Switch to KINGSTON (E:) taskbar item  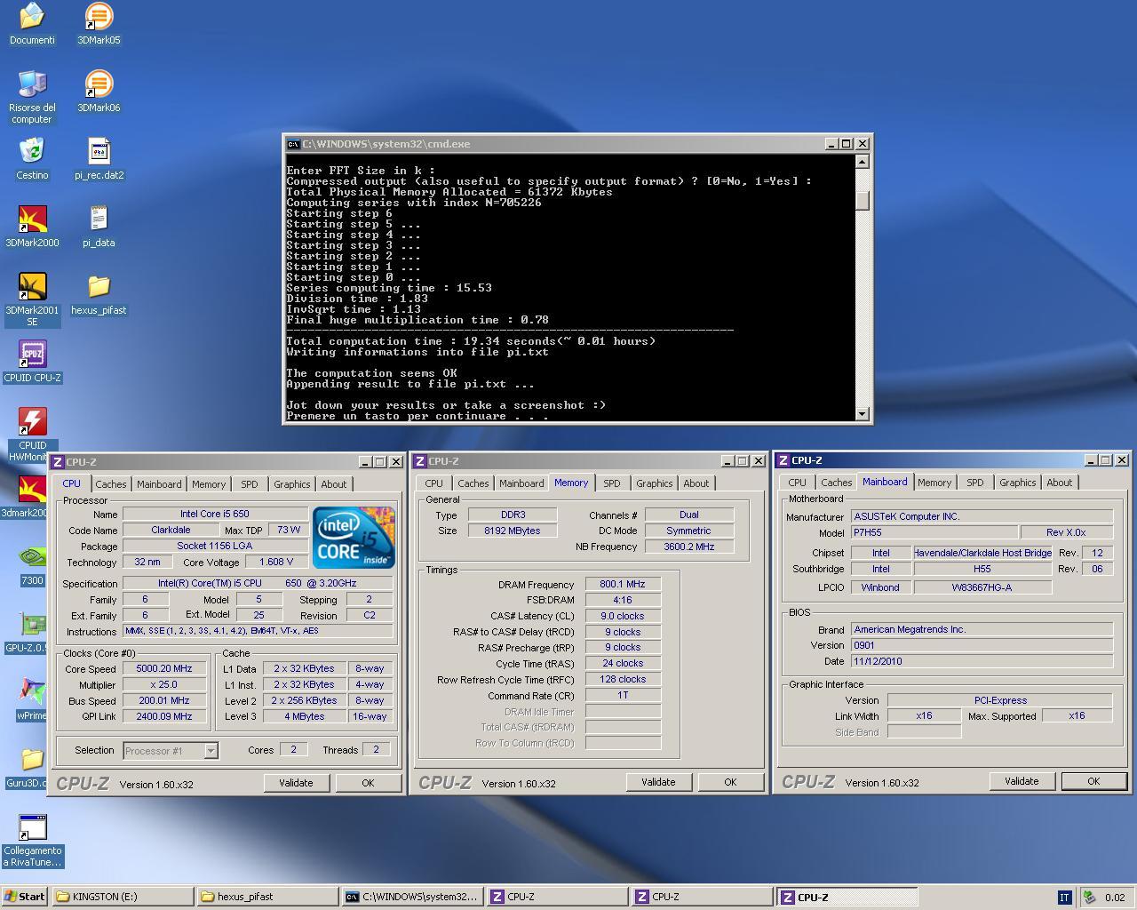pos(123,897)
